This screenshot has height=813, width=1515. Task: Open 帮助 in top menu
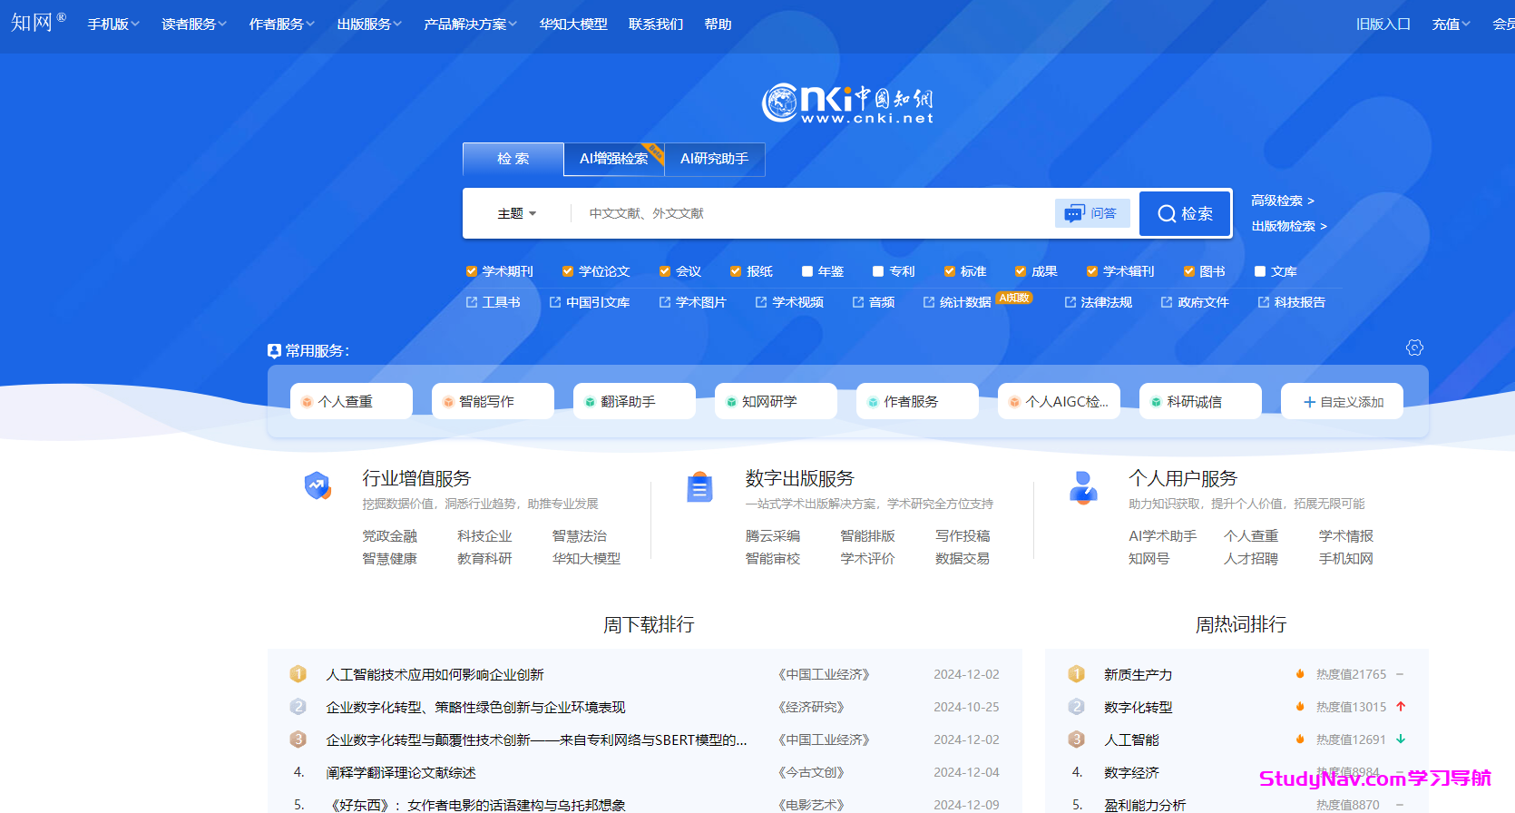pyautogui.click(x=718, y=24)
